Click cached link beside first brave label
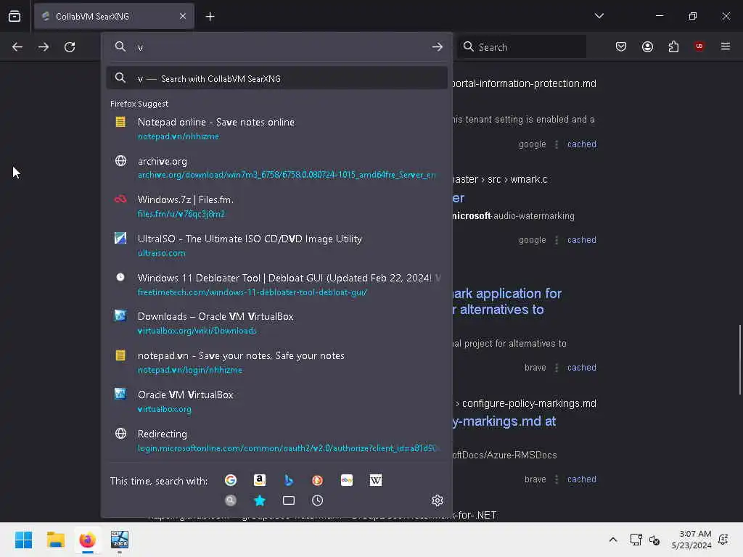Image resolution: width=743 pixels, height=557 pixels. click(x=581, y=368)
